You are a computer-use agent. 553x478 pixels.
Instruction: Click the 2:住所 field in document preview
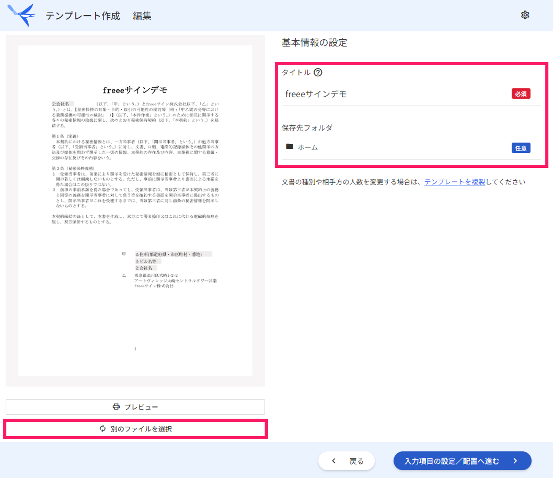coord(174,254)
